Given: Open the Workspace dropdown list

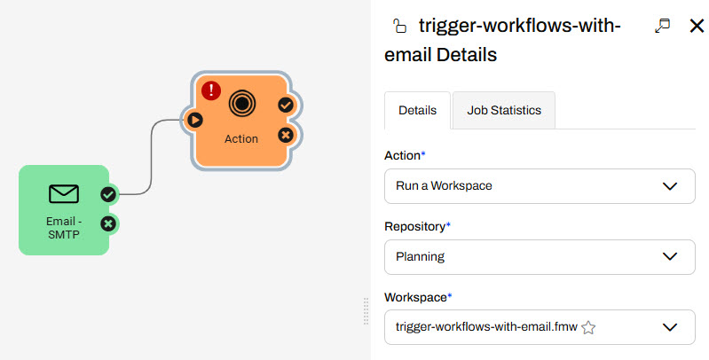Looking at the screenshot, I should pyautogui.click(x=670, y=328).
